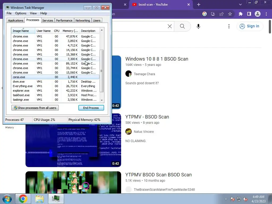The image size is (272, 204).
Task: Click the Chrome taskbar icon
Action: 23,199
